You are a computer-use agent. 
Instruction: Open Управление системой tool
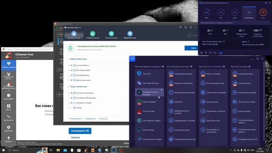[213, 111]
